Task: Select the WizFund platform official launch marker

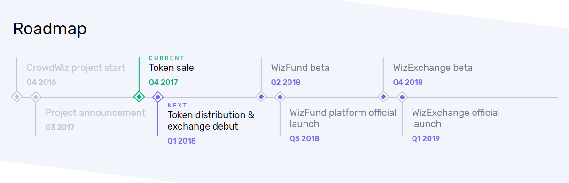Action: pos(280,97)
